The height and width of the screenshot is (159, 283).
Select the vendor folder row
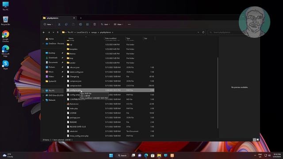pyautogui.click(x=110, y=63)
